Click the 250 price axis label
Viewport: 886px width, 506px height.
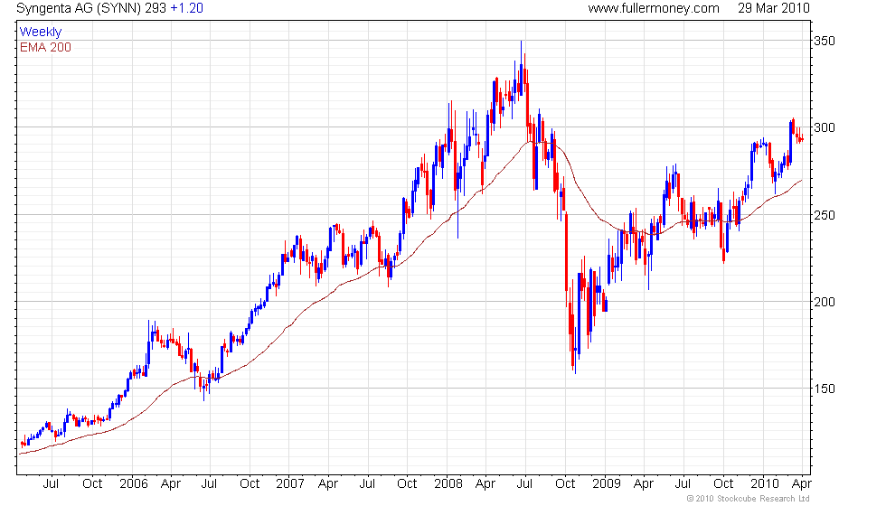point(824,215)
